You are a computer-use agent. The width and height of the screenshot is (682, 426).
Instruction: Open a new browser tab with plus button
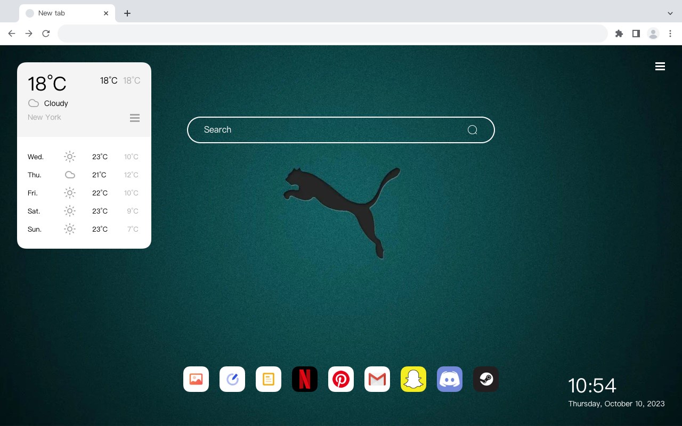pyautogui.click(x=127, y=13)
